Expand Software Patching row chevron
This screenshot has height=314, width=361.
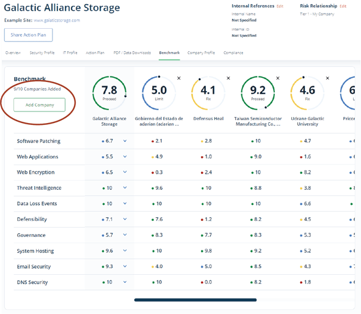(x=125, y=141)
